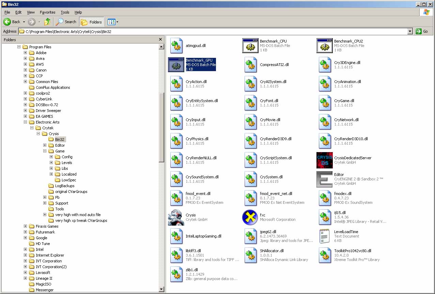
Task: Expand the Adobe folder node
Action: coord(25,53)
